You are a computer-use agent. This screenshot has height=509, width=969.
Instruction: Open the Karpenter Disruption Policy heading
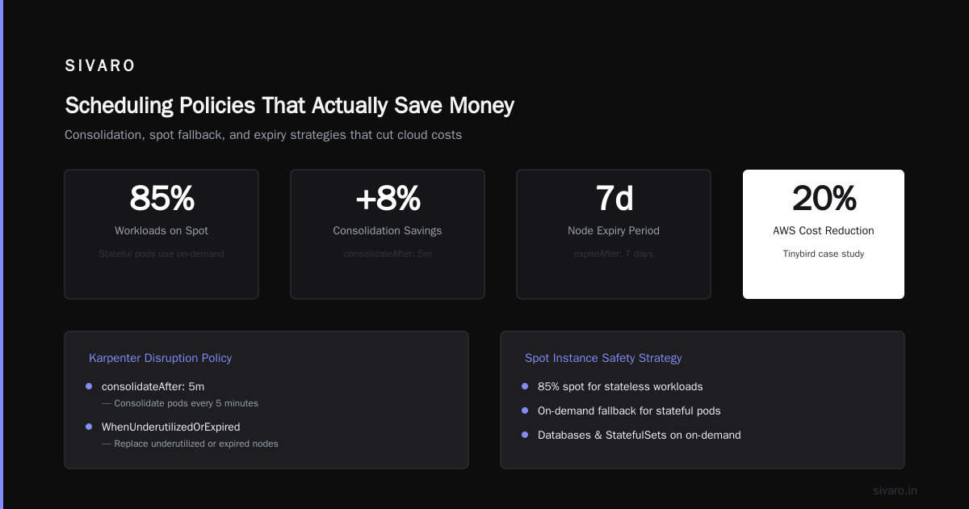(160, 358)
